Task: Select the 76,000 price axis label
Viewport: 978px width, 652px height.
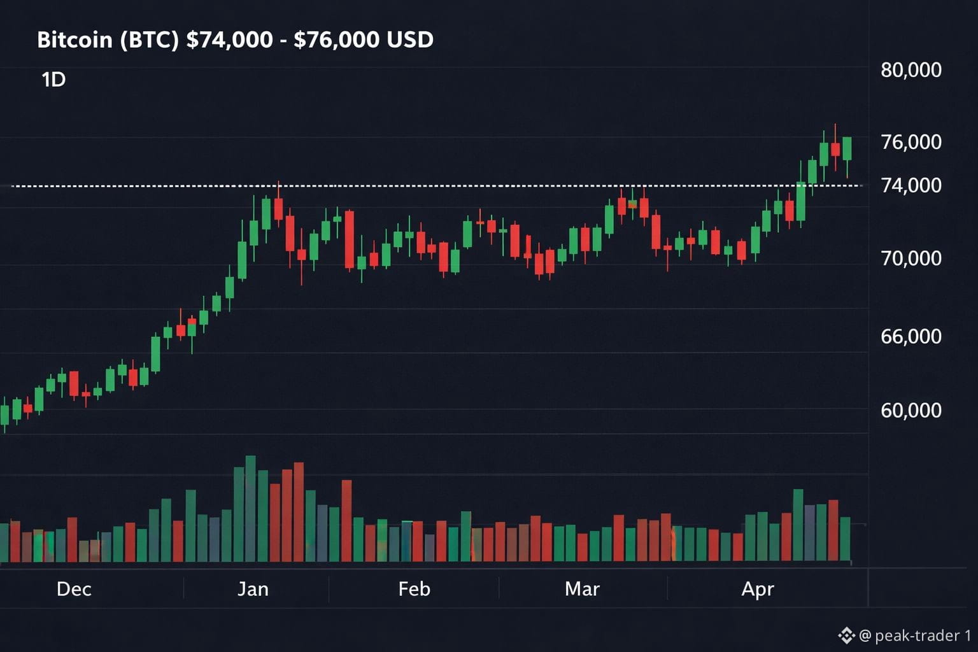Action: point(911,142)
